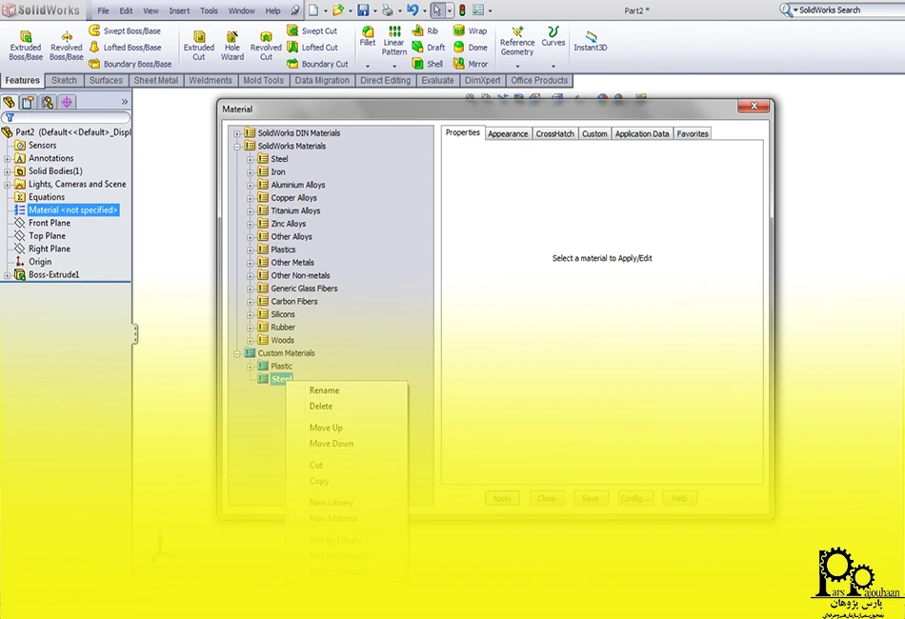The width and height of the screenshot is (905, 619).
Task: Switch to the Sheet Metal command tab
Action: (156, 81)
